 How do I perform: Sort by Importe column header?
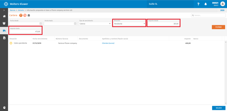(187, 39)
